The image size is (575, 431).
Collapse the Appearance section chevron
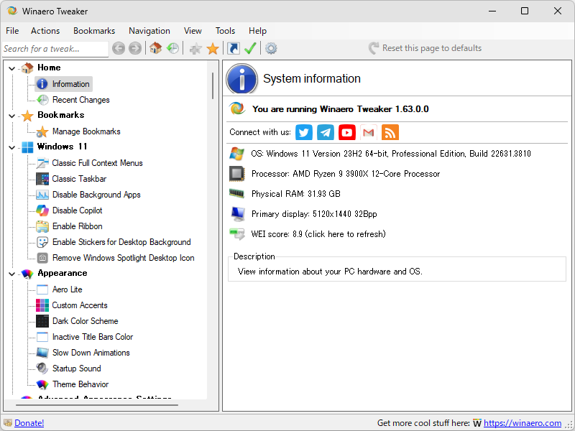pos(11,273)
